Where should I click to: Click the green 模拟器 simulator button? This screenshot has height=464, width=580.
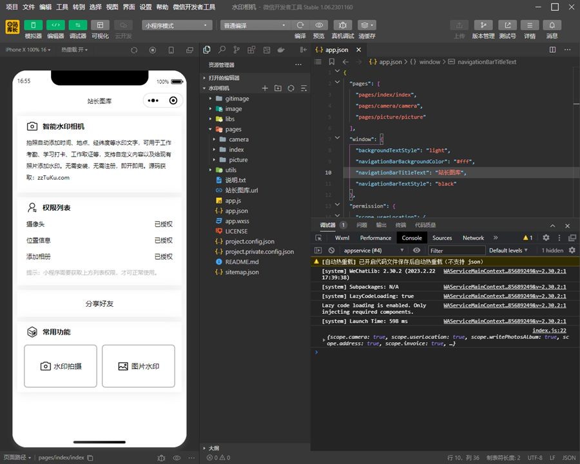(x=33, y=25)
